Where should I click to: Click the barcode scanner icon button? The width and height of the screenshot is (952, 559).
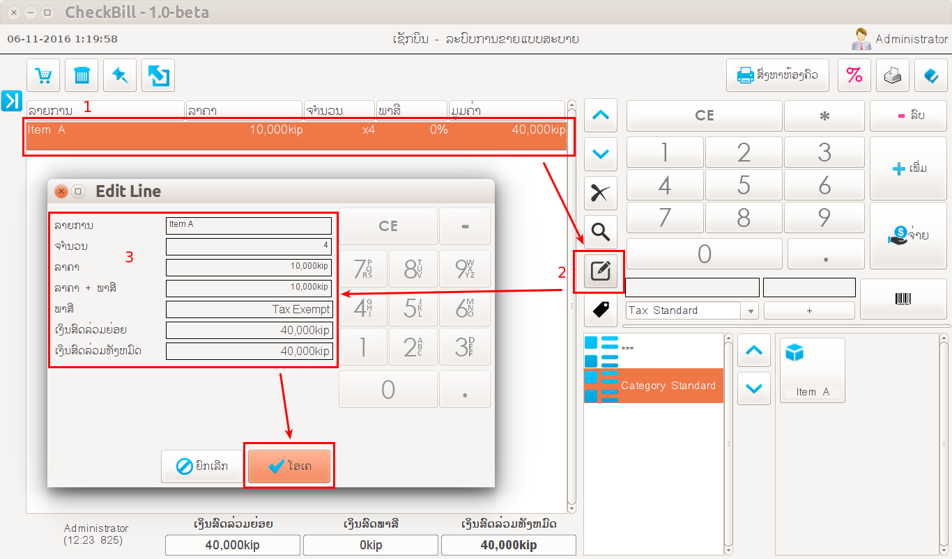tap(903, 299)
